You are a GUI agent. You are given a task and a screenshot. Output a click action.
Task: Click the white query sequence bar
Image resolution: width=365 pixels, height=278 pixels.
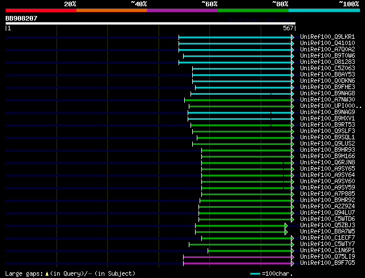click(151, 23)
